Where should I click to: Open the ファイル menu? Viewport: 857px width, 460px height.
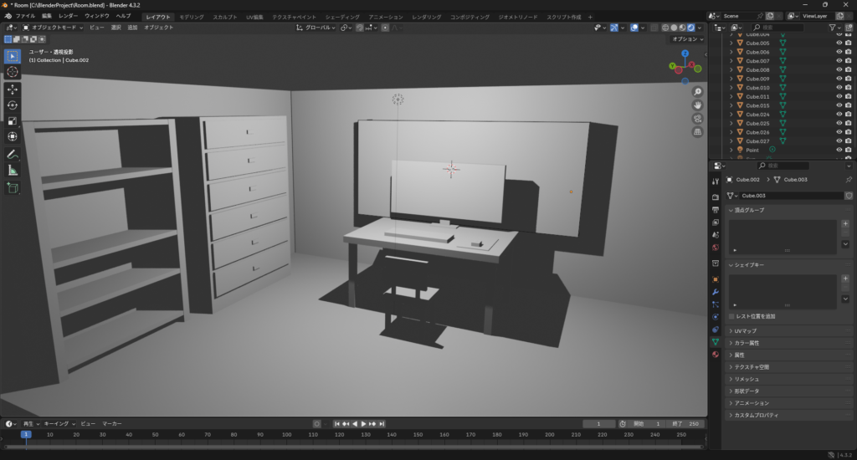tap(25, 16)
